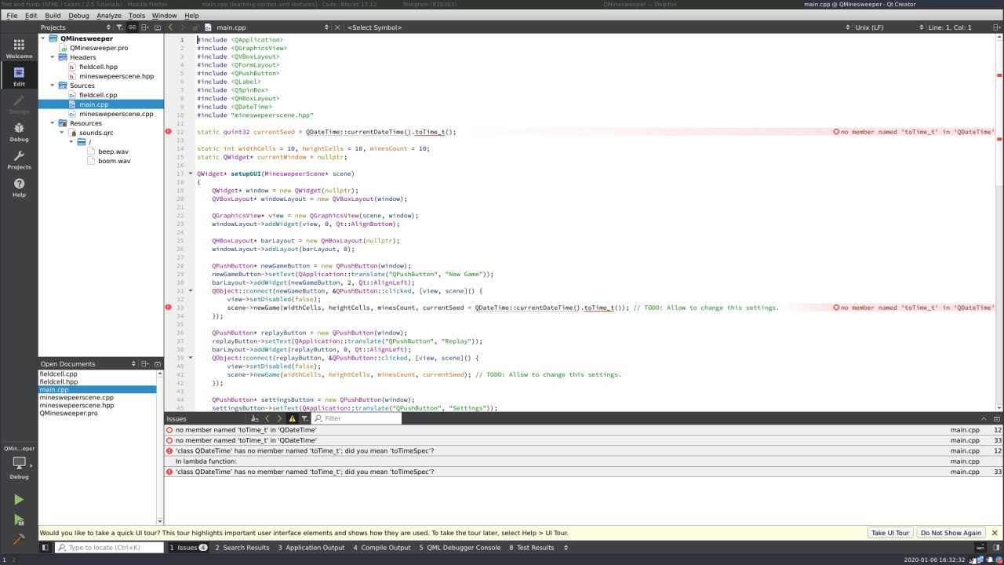Click the Build Project hammer icon
This screenshot has height=565, width=1004.
[19, 539]
